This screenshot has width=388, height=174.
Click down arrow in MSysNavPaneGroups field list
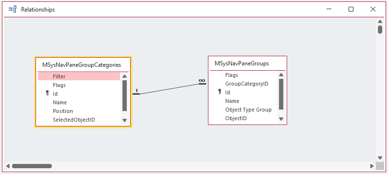pyautogui.click(x=281, y=119)
